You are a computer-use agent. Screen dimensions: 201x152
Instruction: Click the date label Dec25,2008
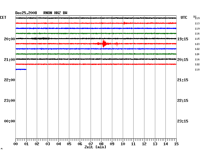click(26, 13)
